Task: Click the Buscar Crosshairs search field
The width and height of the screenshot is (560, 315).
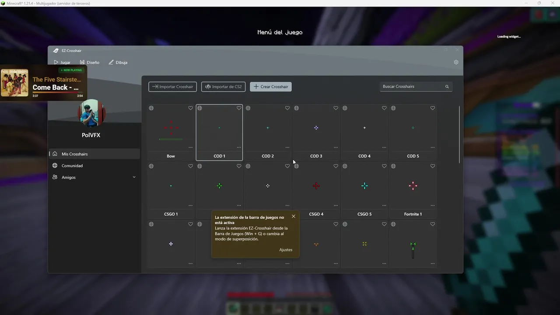Action: click(x=416, y=87)
